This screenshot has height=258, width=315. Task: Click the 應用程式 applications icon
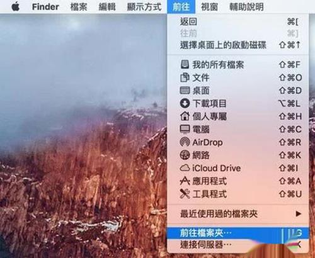(x=185, y=181)
